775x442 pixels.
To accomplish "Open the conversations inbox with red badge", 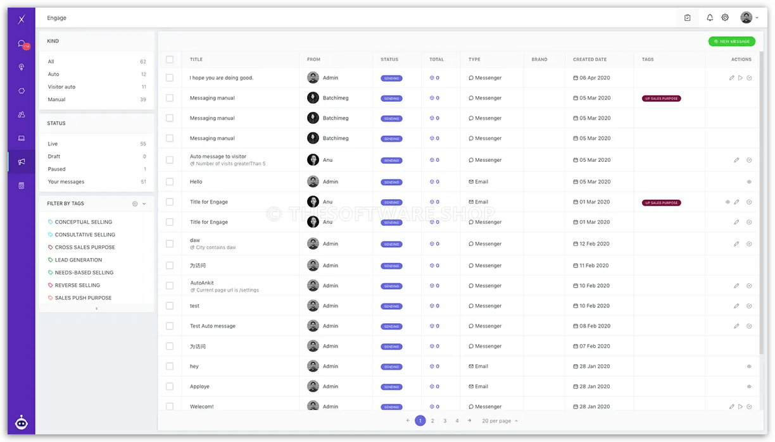I will pos(22,44).
